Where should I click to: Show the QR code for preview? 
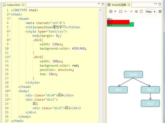click(x=160, y=12)
